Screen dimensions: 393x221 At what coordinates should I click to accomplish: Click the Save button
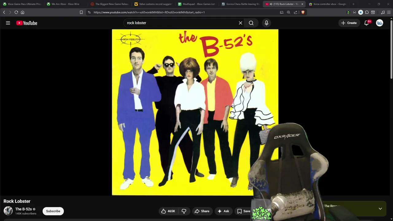244,211
